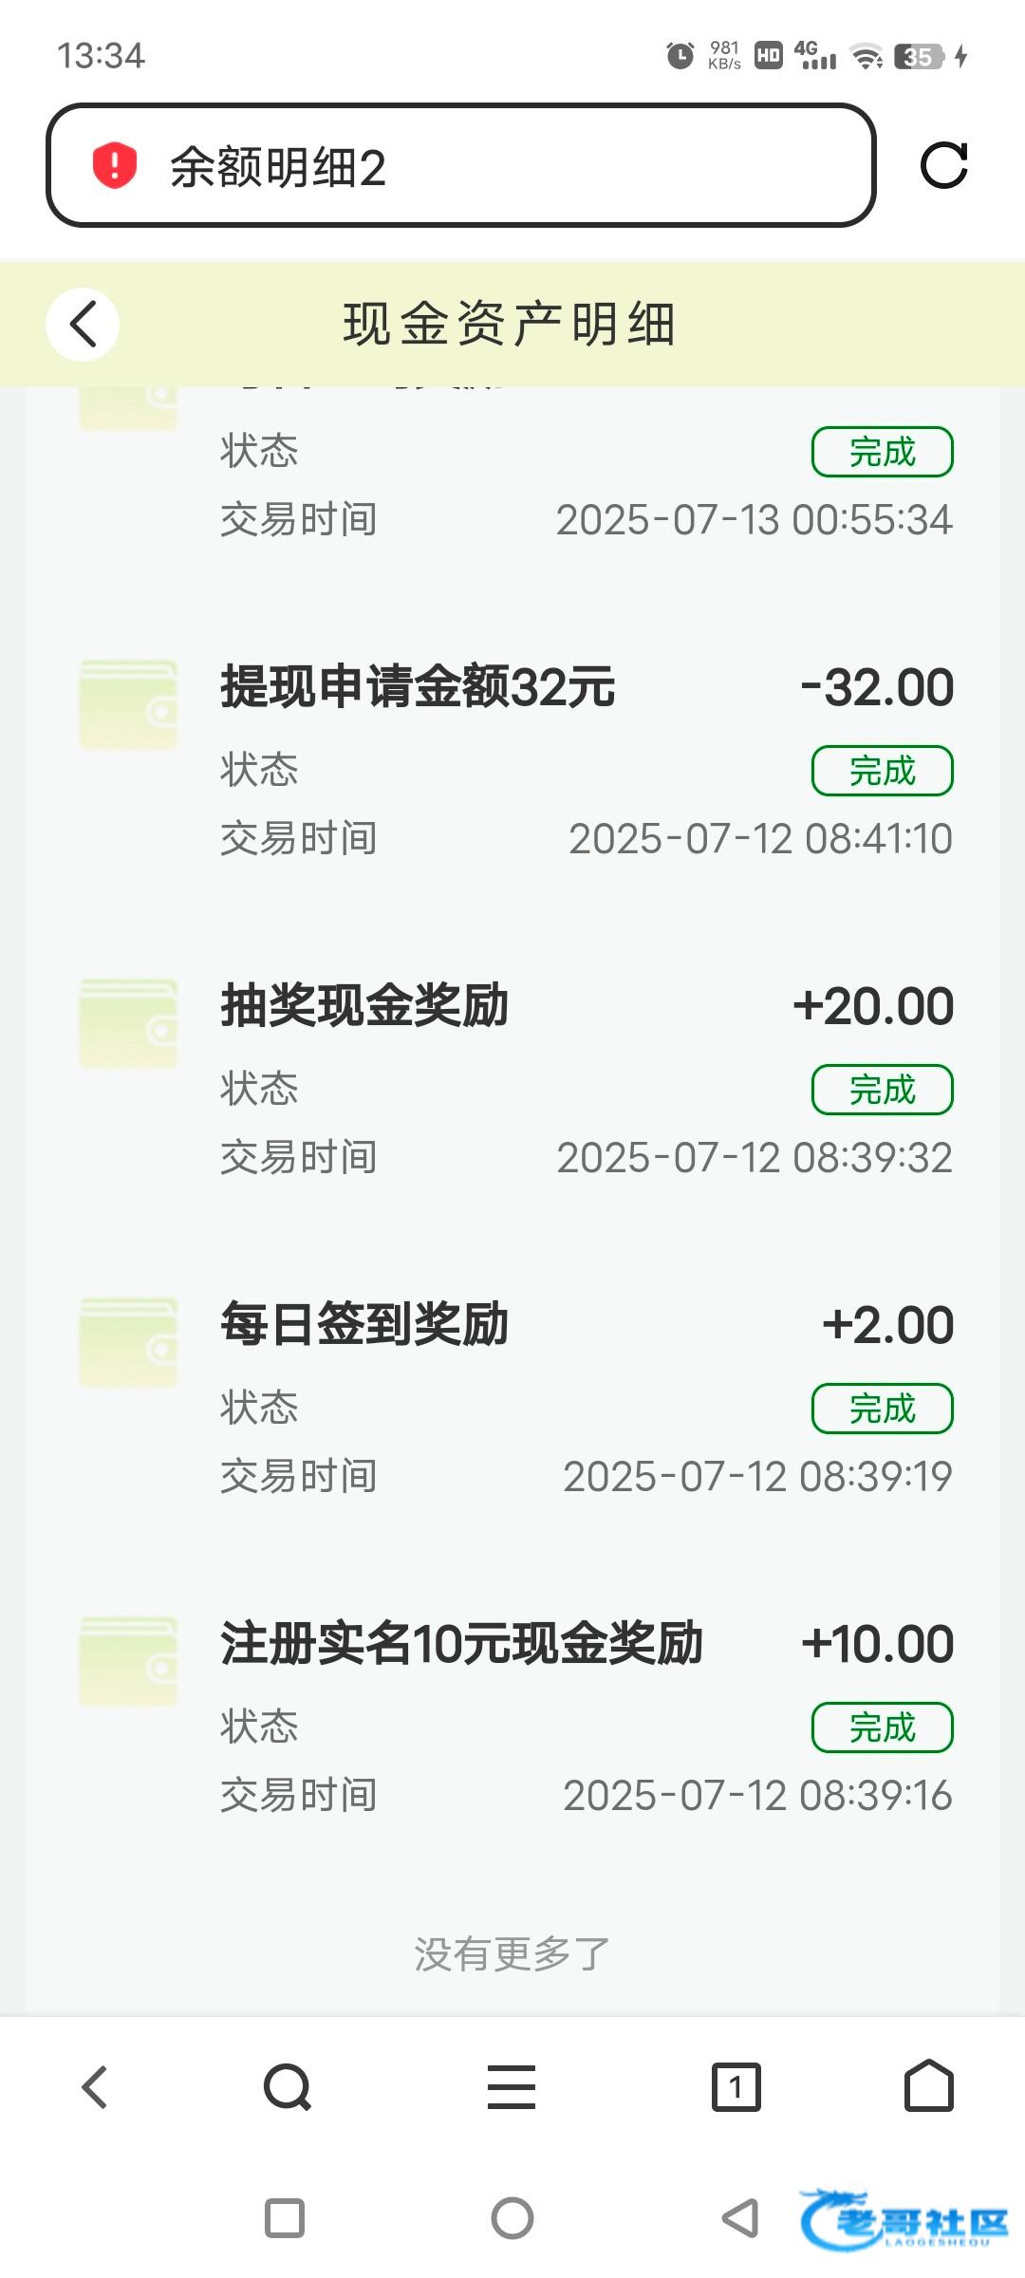Open the browser search icon
Image resolution: width=1025 pixels, height=2278 pixels.
pyautogui.click(x=287, y=2087)
